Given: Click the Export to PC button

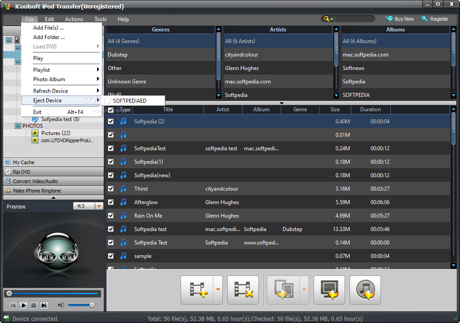Looking at the screenshot, I should tap(329, 290).
